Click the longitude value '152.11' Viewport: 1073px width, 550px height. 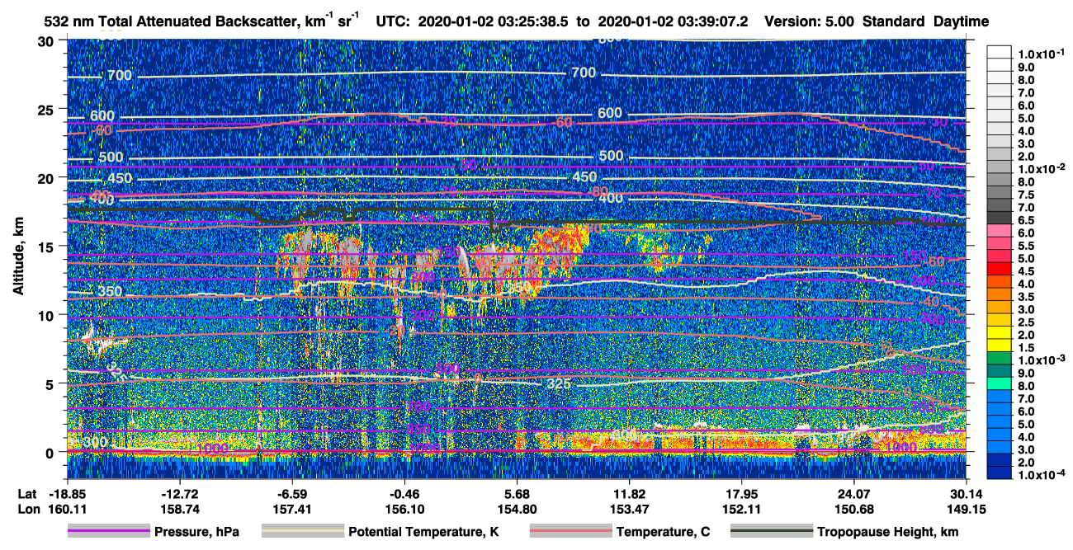(742, 510)
